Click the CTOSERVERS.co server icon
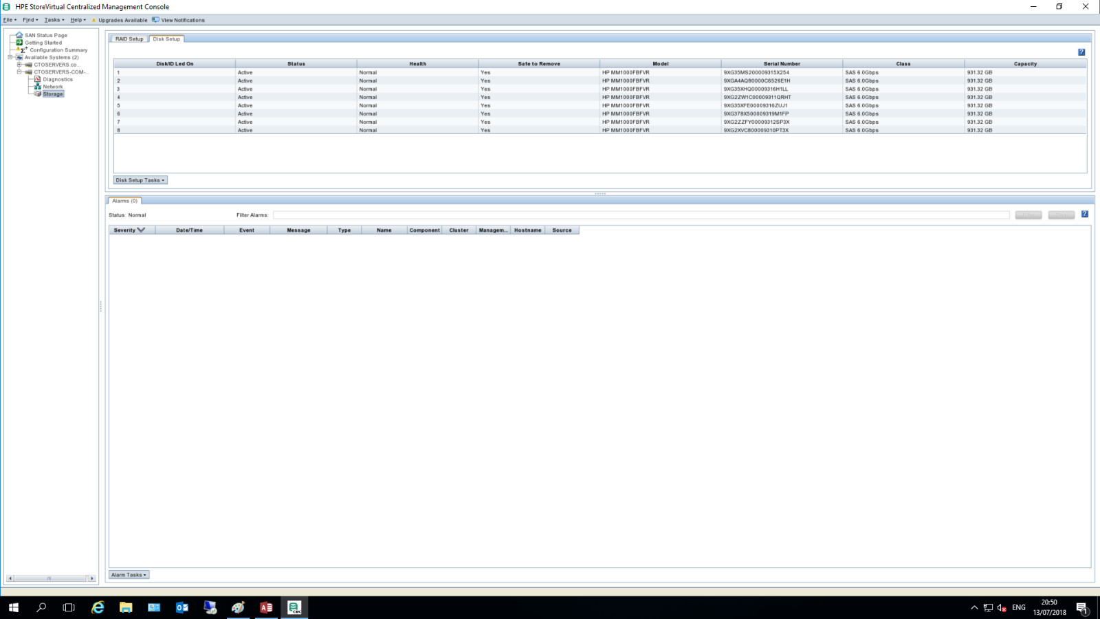Screen dimensions: 1100x619 [x=29, y=65]
